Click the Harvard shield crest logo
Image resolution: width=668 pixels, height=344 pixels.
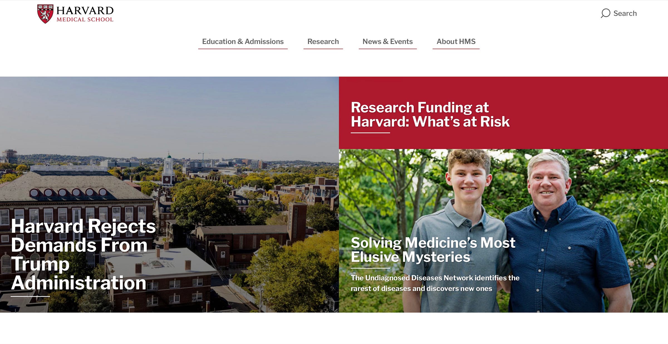click(x=45, y=14)
